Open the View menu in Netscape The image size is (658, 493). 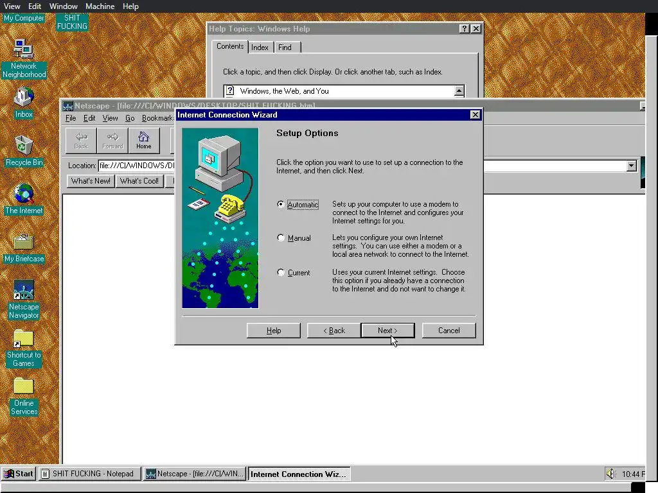pos(110,118)
